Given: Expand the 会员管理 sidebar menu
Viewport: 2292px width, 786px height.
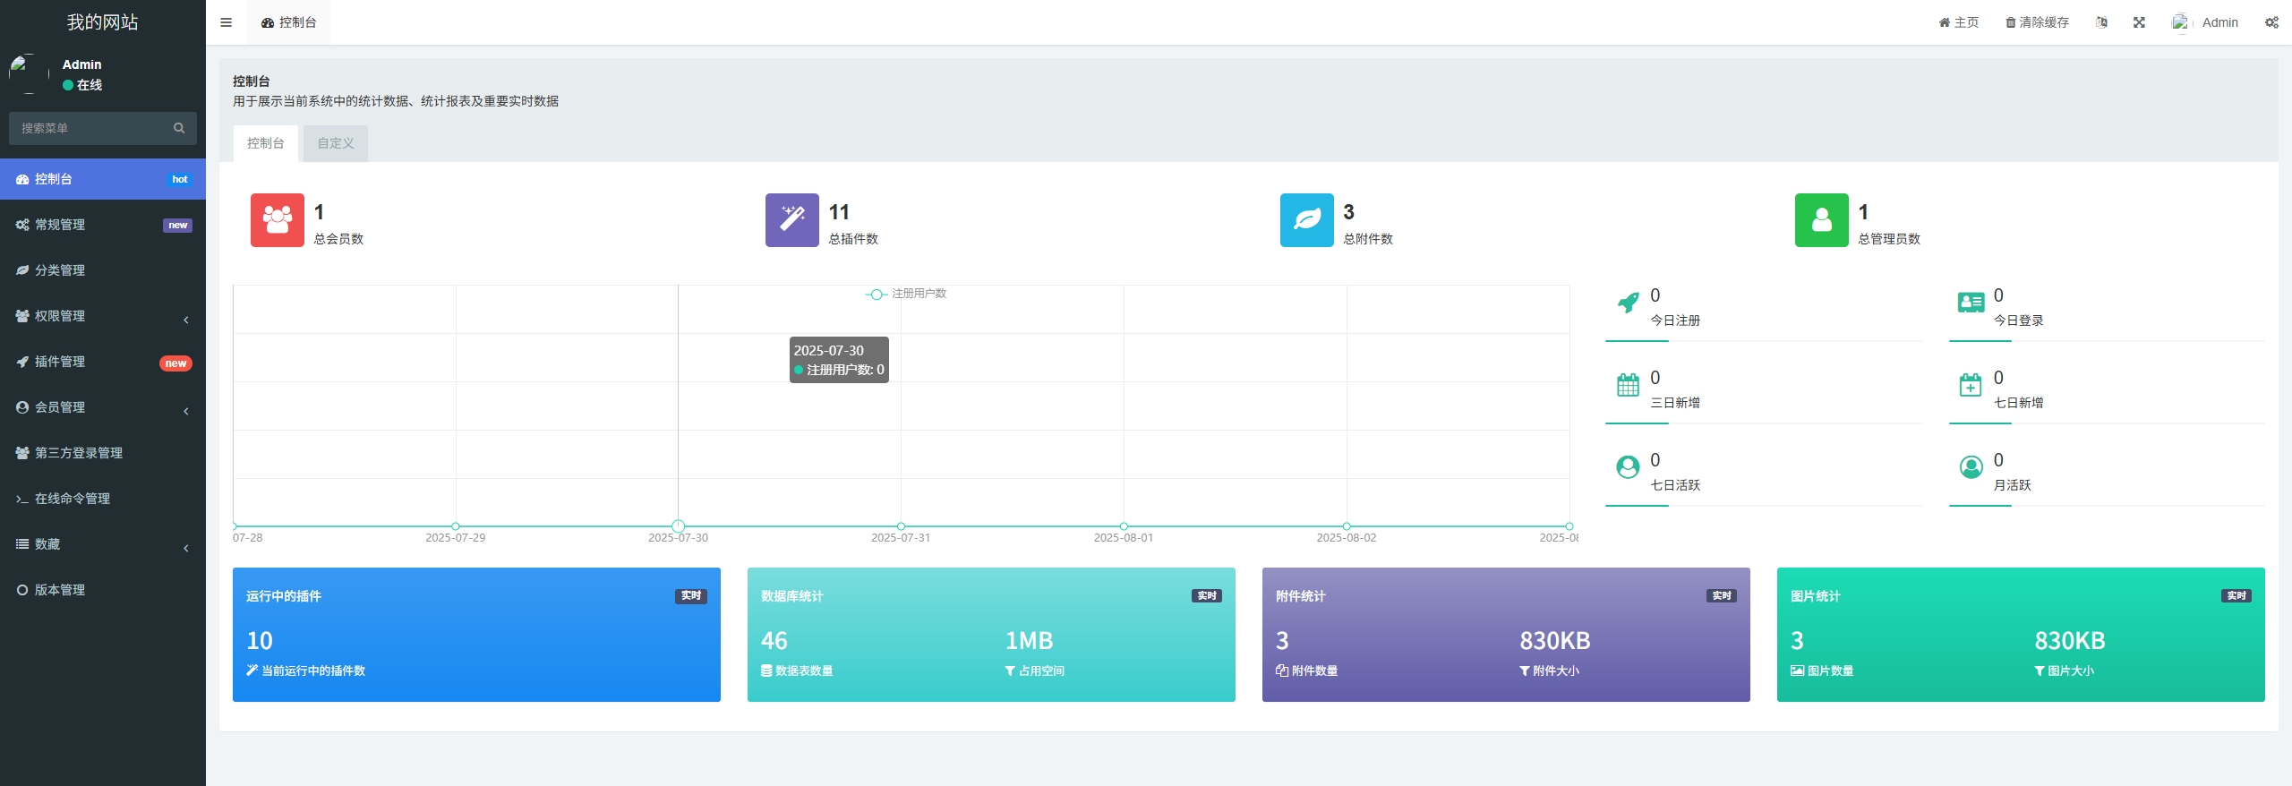Looking at the screenshot, I should pos(103,407).
